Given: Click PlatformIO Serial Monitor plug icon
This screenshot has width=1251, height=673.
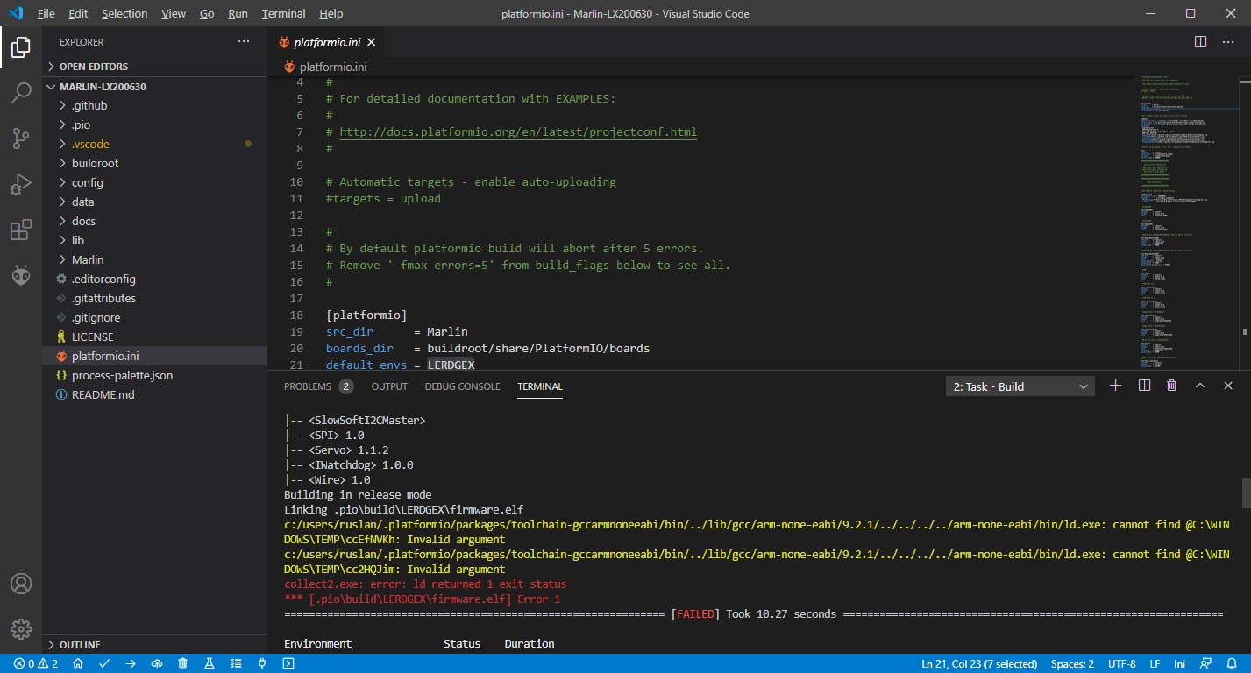Looking at the screenshot, I should 262,664.
